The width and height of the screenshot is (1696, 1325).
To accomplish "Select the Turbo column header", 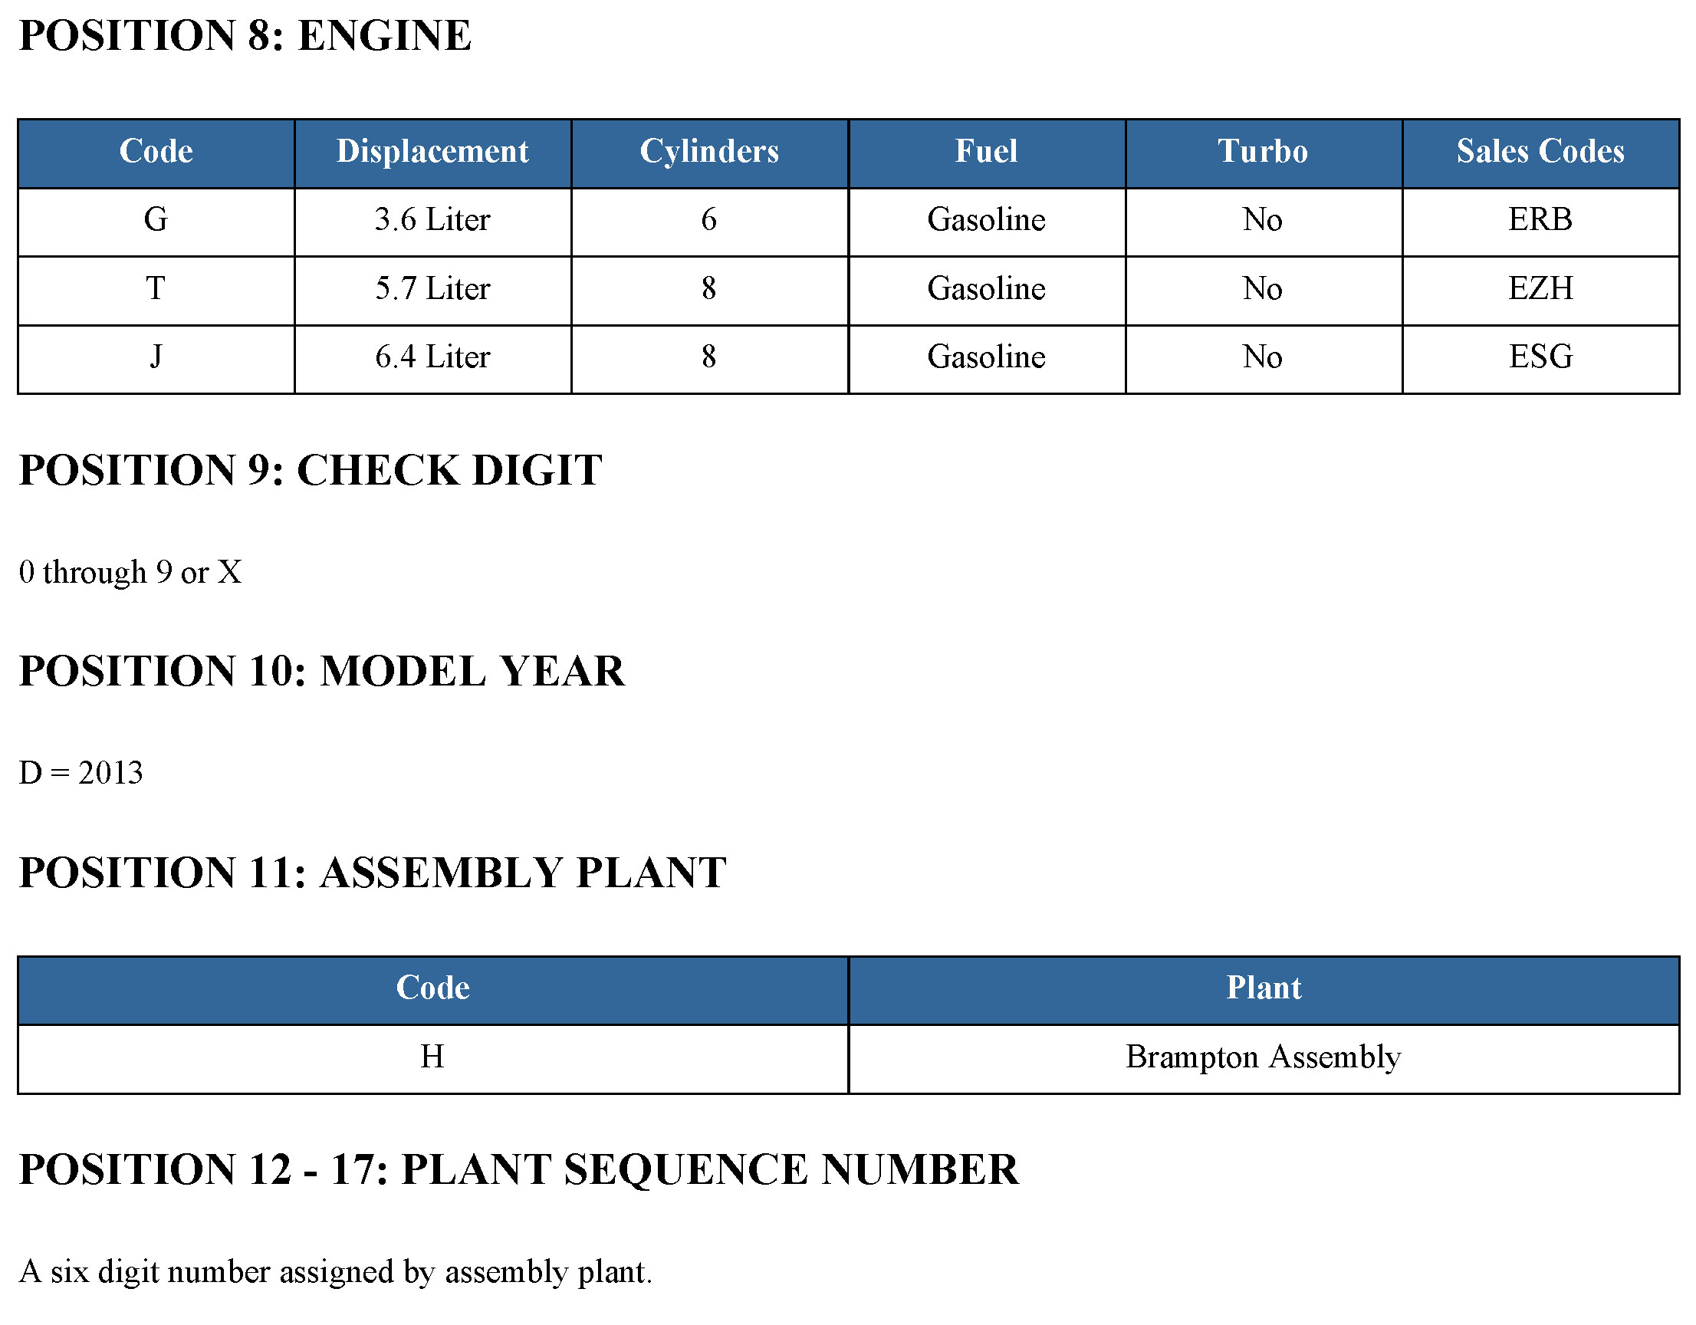I will point(1263,152).
